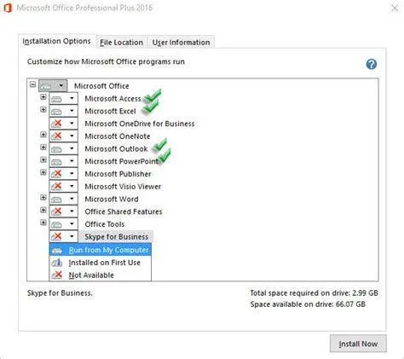Open install-state dropdown for Microsoft Visio Viewer
This screenshot has height=359, width=404.
tap(63, 187)
